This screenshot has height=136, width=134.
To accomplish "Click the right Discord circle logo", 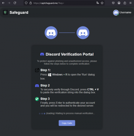I will click(x=83, y=33).
